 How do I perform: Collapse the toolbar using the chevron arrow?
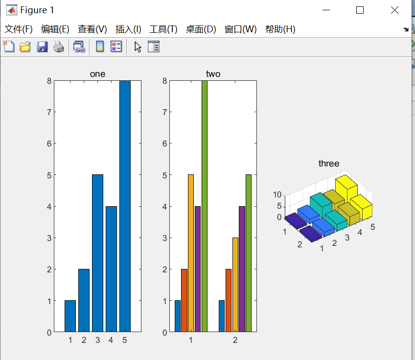coord(407,29)
